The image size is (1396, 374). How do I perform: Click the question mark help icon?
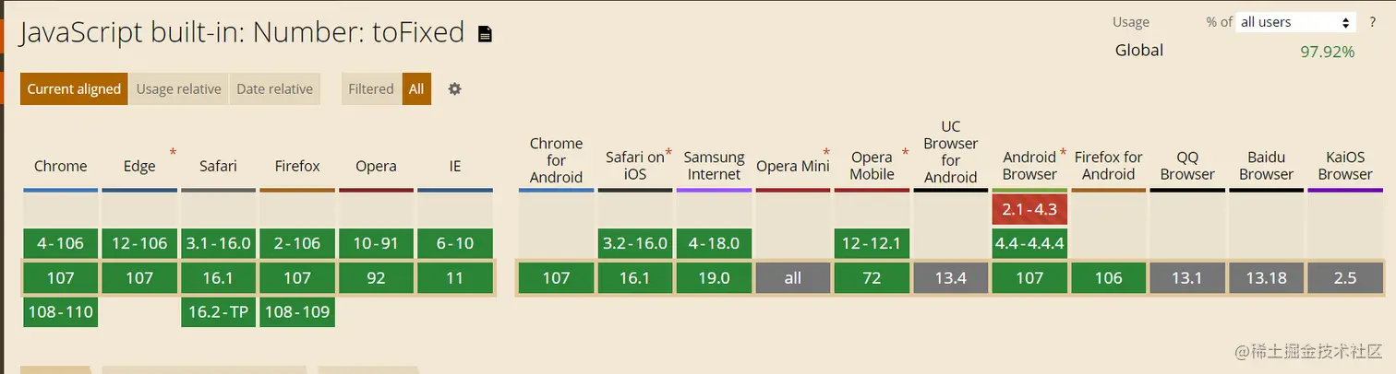click(x=1373, y=22)
